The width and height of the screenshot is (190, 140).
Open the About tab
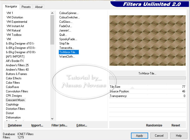[x=39, y=7]
